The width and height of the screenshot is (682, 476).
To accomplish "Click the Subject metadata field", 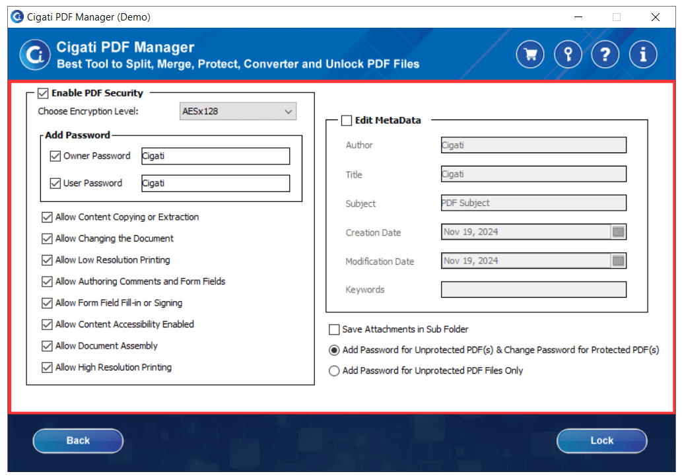I will tap(533, 203).
